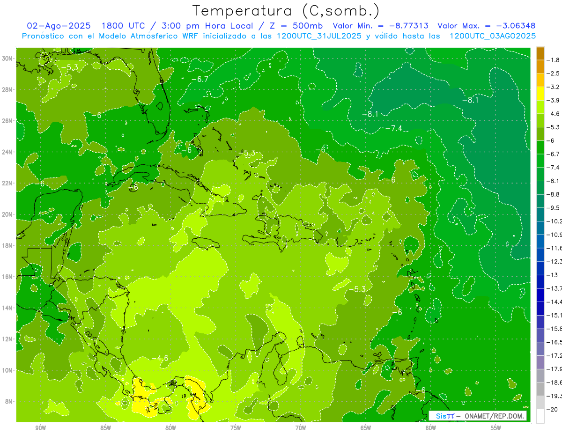Click yellow swatch between -3.2 and -3.9
Image resolution: width=562 pixels, height=434 pixels.
pyautogui.click(x=540, y=94)
